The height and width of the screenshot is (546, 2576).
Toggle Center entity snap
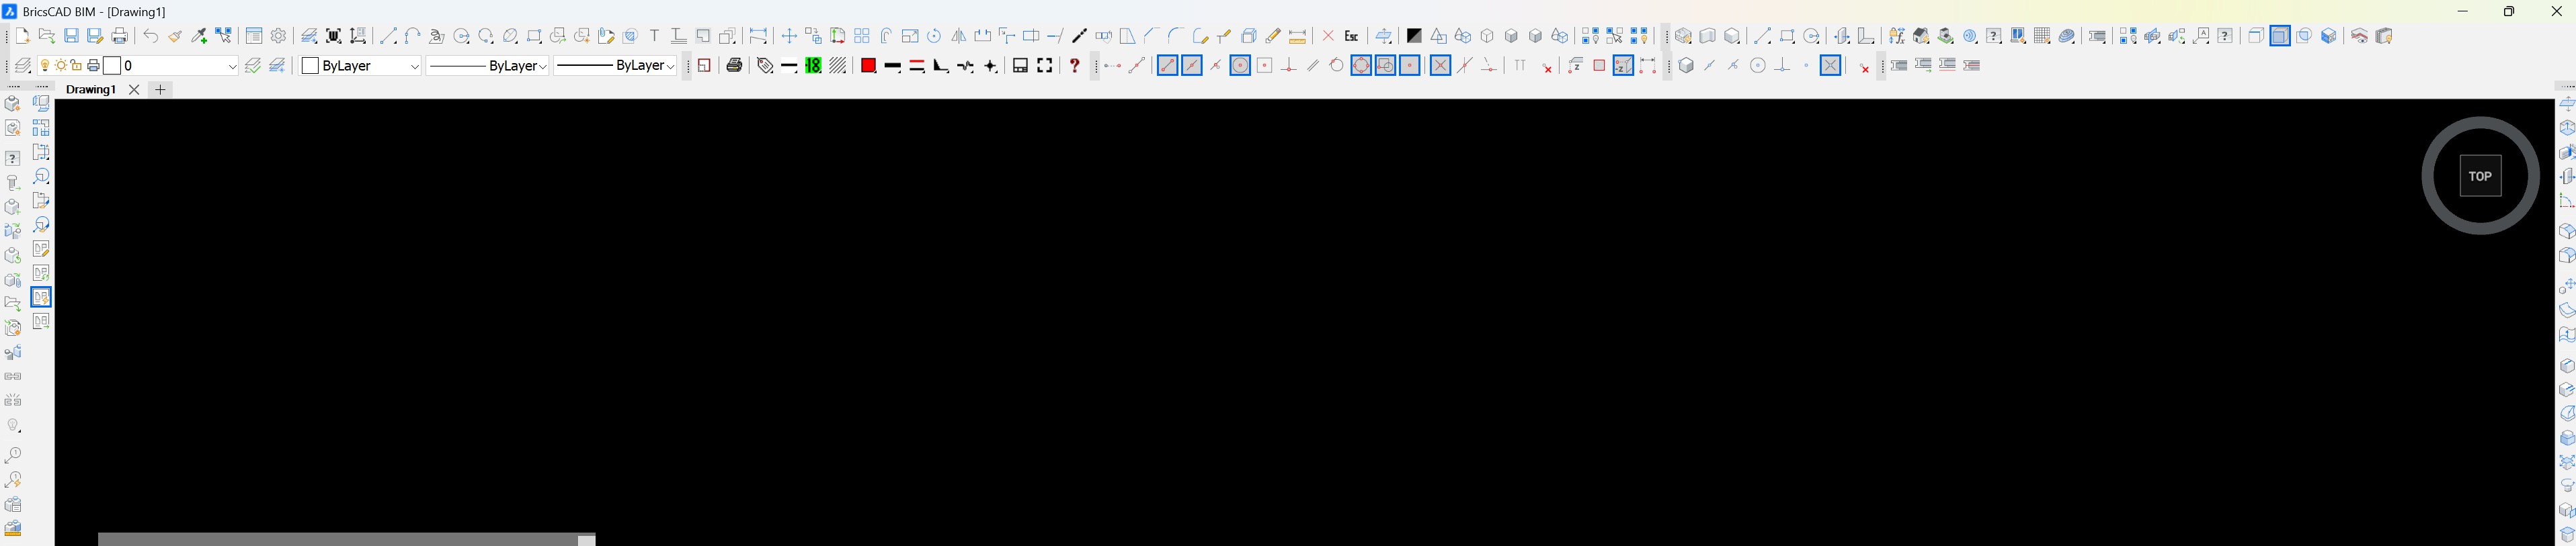coord(1240,66)
